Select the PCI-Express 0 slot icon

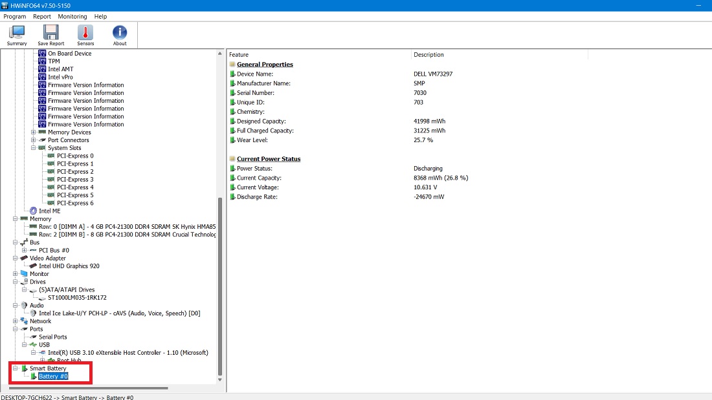(51, 156)
